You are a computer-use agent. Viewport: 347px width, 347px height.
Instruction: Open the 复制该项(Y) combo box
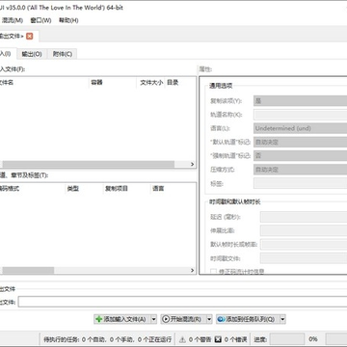[300, 101]
